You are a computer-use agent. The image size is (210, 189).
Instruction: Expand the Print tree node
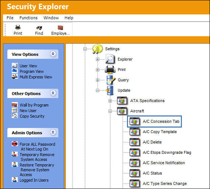tap(97, 70)
